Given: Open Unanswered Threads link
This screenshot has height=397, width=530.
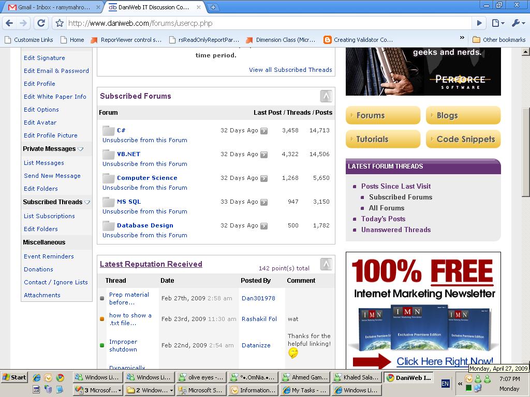Looking at the screenshot, I should click(x=396, y=230).
